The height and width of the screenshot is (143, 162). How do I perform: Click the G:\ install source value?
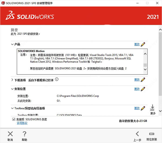59,101
